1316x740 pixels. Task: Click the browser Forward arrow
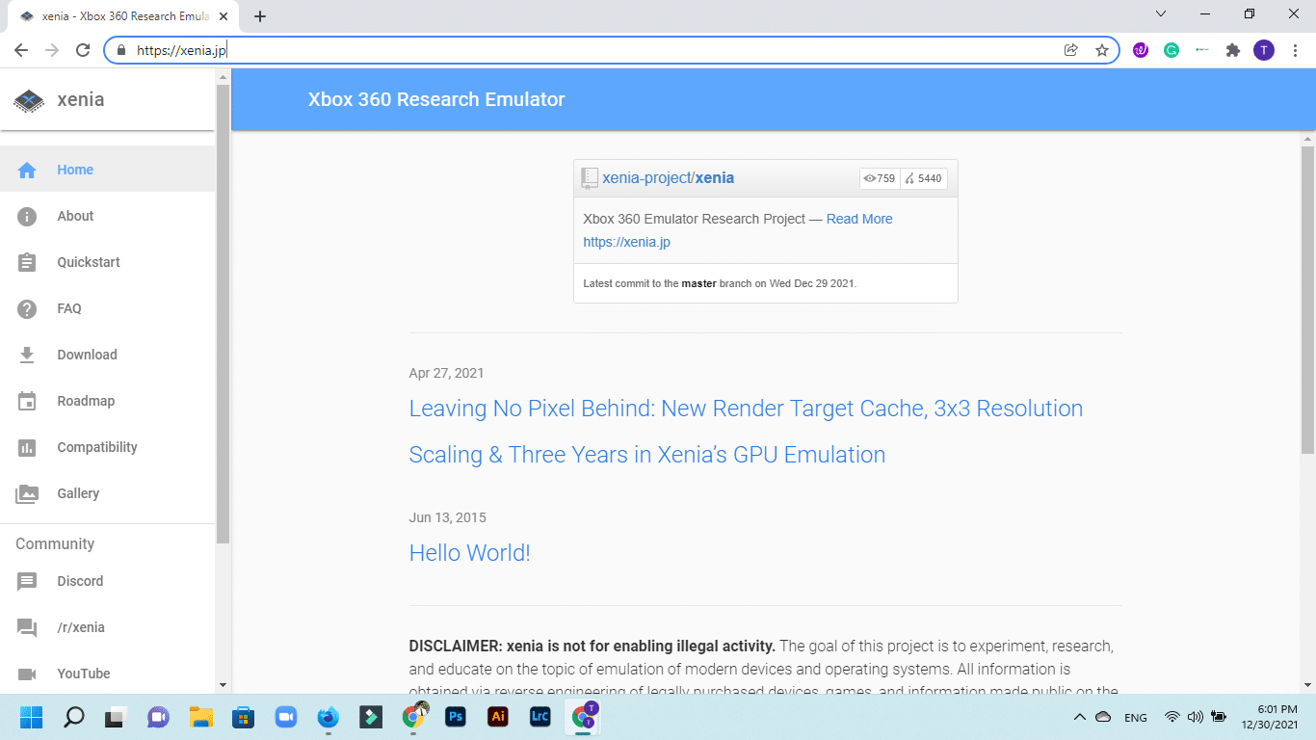coord(52,50)
